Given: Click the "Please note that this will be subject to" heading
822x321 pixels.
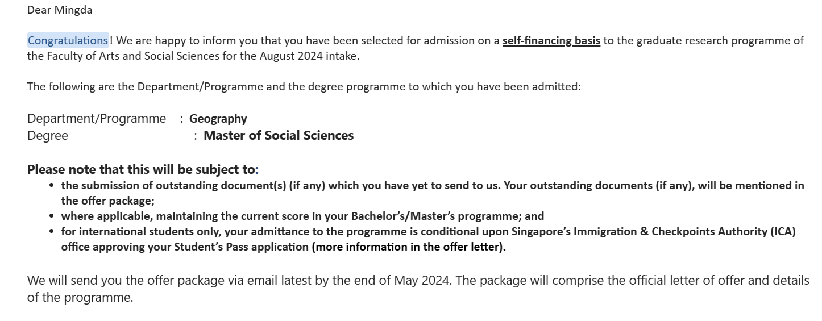Looking at the screenshot, I should [x=142, y=169].
